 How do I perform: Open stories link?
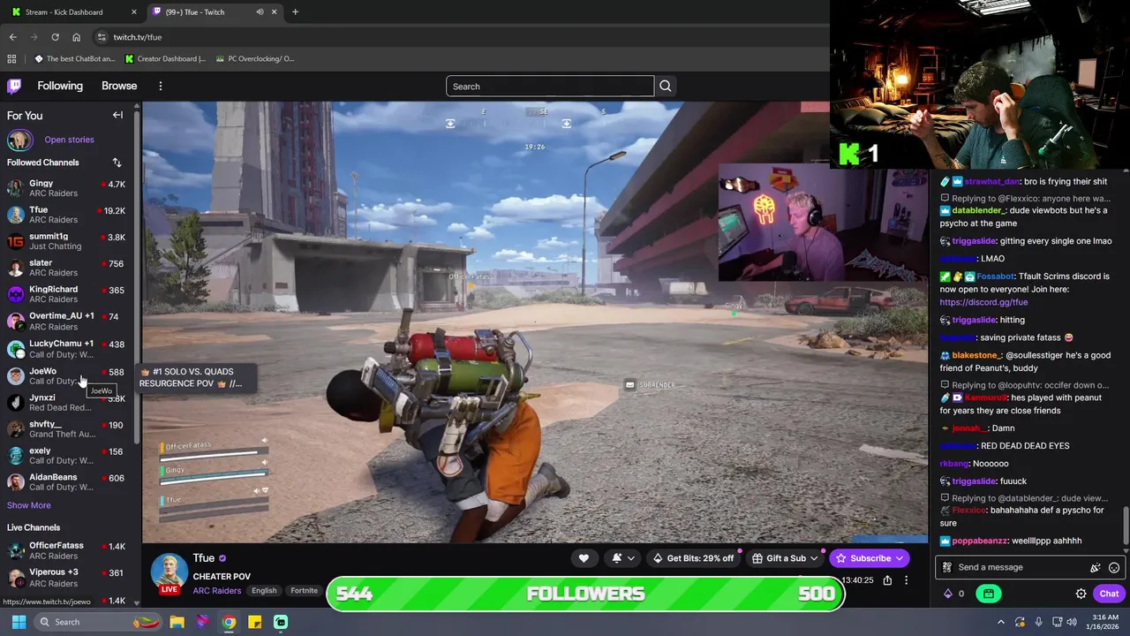(69, 140)
